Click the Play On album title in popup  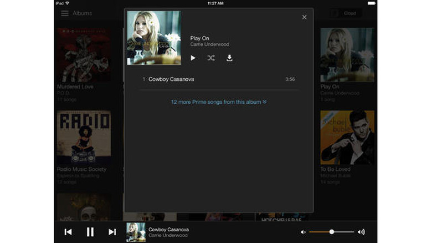pyautogui.click(x=200, y=38)
